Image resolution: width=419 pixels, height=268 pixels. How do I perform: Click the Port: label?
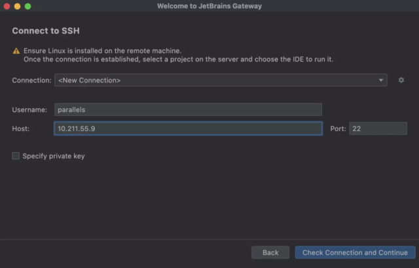tap(338, 128)
